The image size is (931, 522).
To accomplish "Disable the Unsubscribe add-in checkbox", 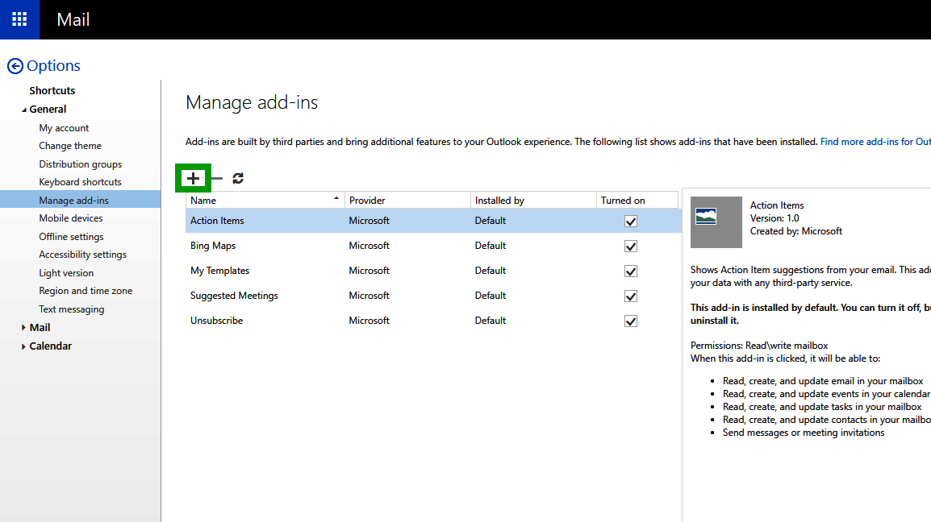I will point(630,321).
